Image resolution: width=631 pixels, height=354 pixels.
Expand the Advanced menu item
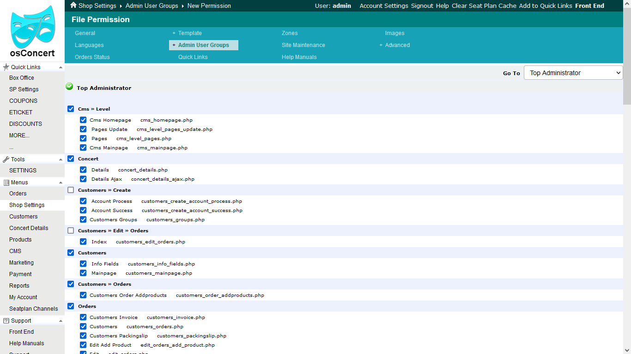coord(381,45)
